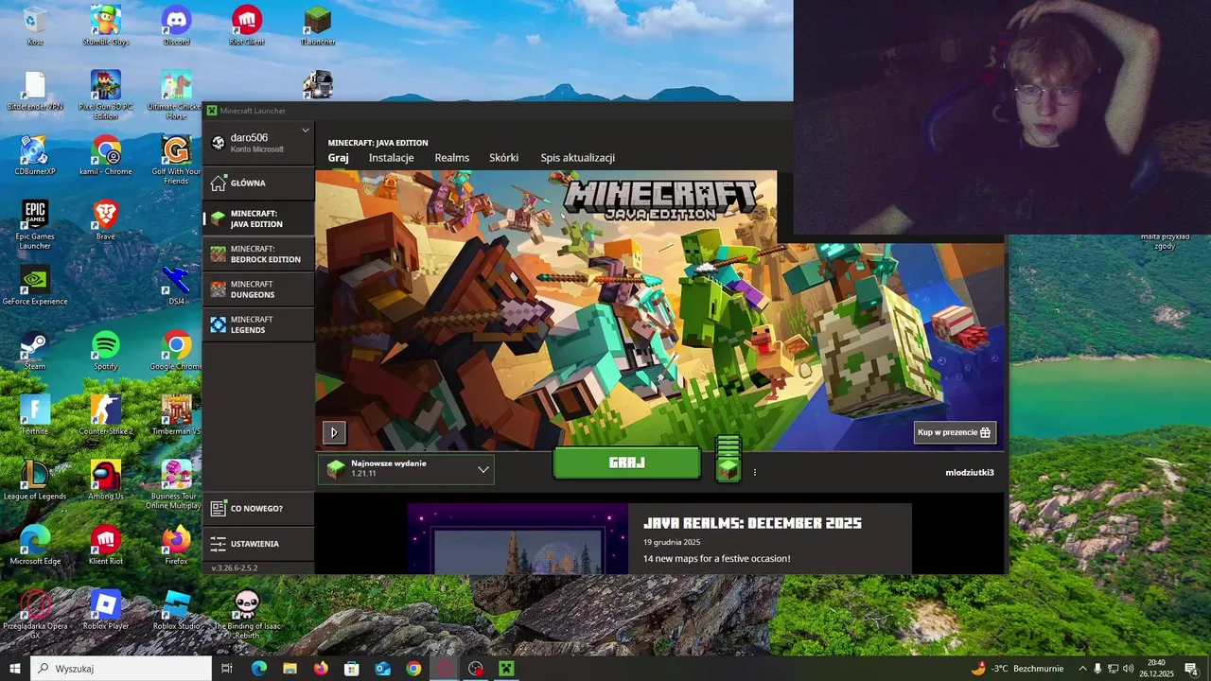Open the daro506 account dropdown
The width and height of the screenshot is (1211, 681).
click(258, 143)
